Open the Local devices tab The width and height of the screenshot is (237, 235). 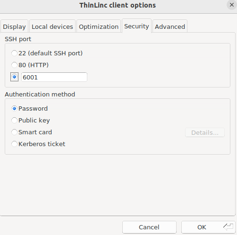(x=52, y=26)
